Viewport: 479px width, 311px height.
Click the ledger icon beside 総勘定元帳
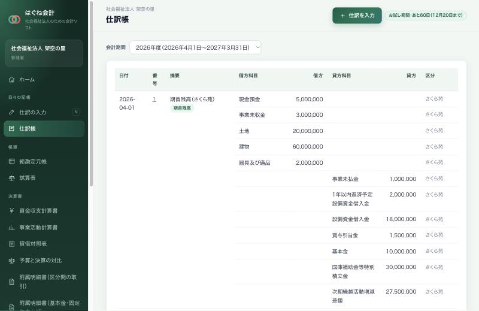coord(11,161)
